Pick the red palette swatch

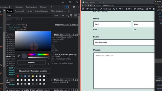point(18,76)
